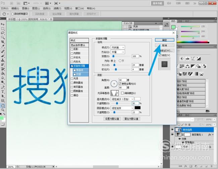218x169 pixels.
Task: Open the layer opacity 100% arrow
Action: 215,119
